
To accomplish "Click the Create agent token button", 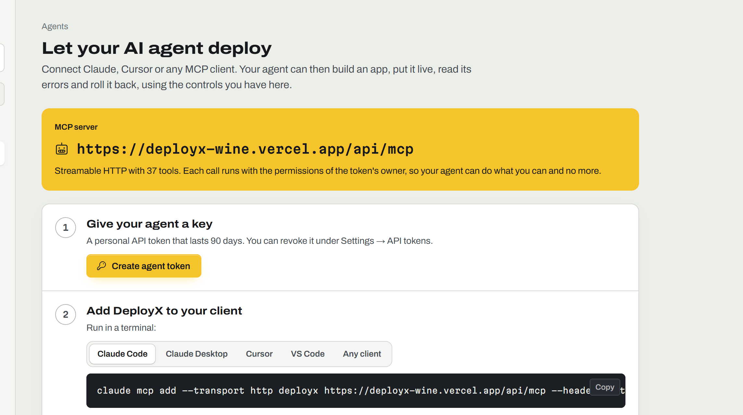I will pyautogui.click(x=144, y=266).
